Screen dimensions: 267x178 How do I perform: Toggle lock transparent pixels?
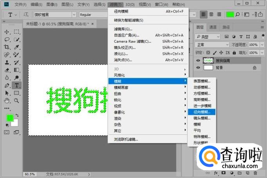tap(208, 52)
